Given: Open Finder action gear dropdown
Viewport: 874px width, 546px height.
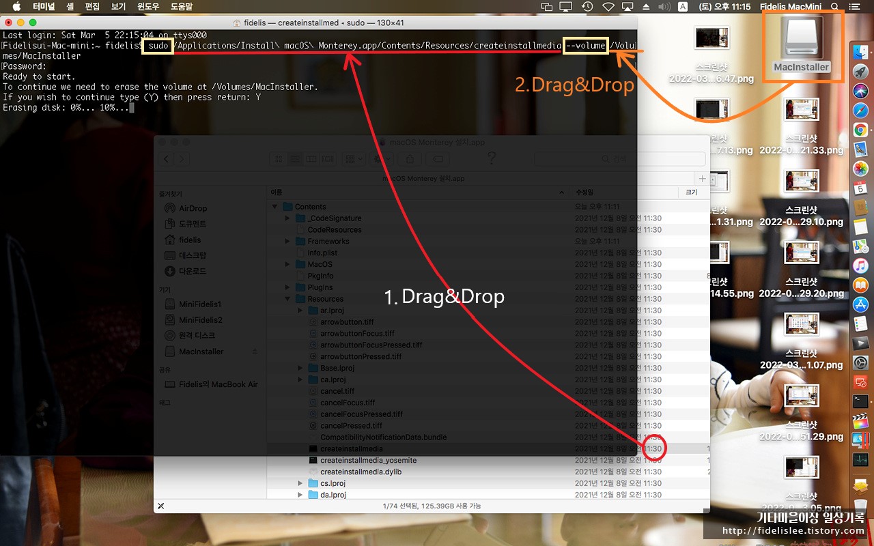Looking at the screenshot, I should tap(383, 159).
